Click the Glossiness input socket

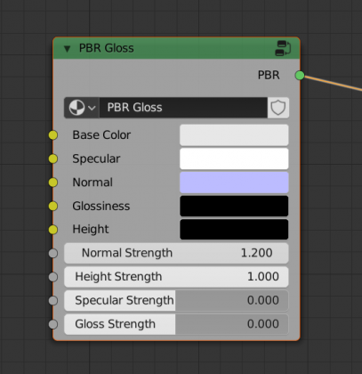pyautogui.click(x=53, y=206)
